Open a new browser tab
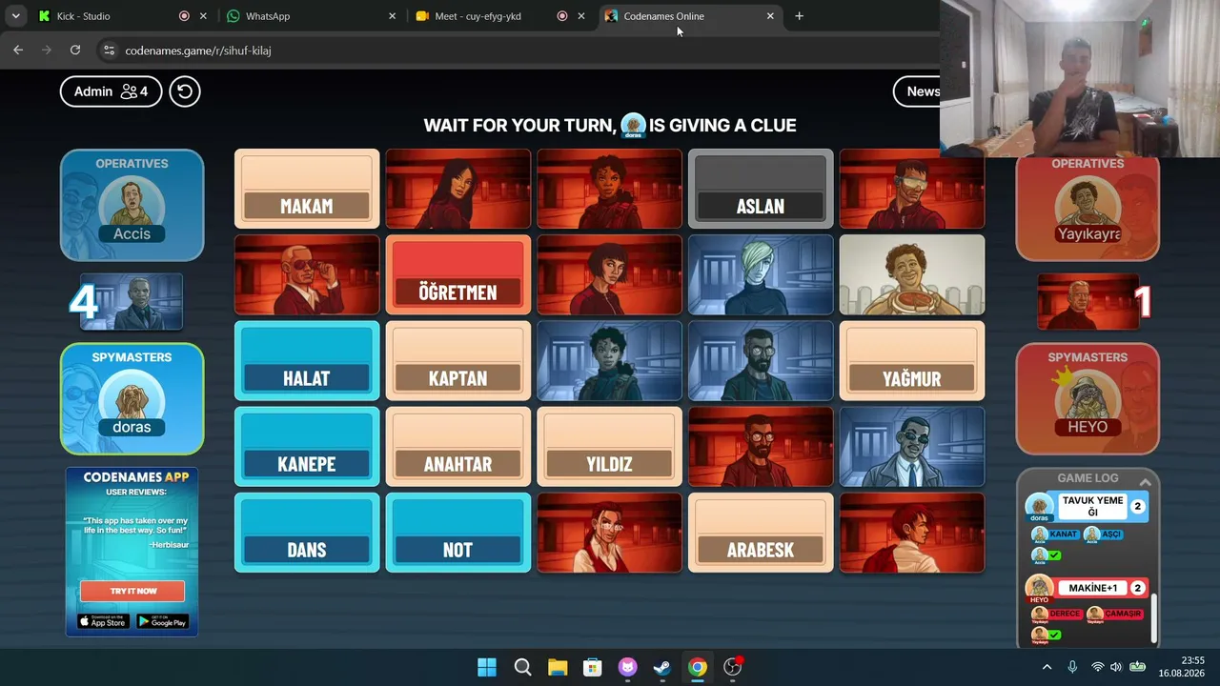Screen dimensions: 1220x686 coord(799,16)
